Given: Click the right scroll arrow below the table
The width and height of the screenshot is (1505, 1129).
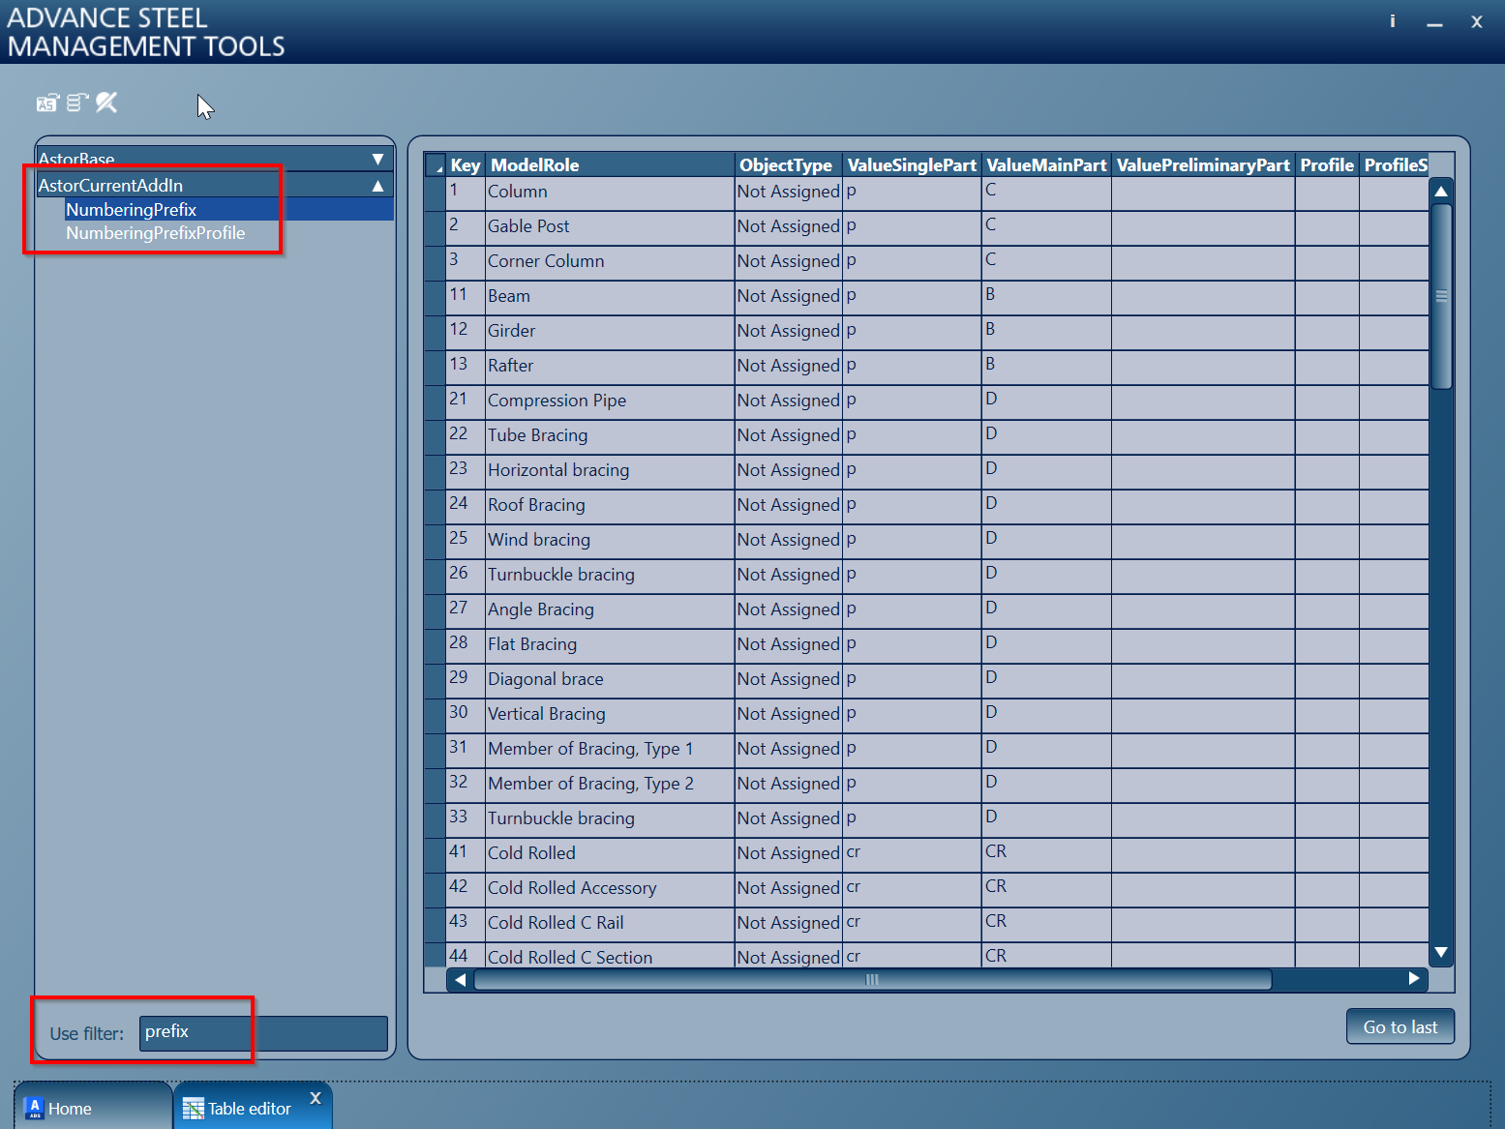Looking at the screenshot, I should click(x=1414, y=979).
